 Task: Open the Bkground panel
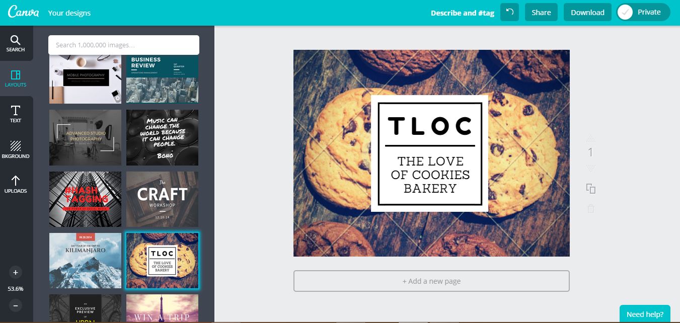(16, 149)
